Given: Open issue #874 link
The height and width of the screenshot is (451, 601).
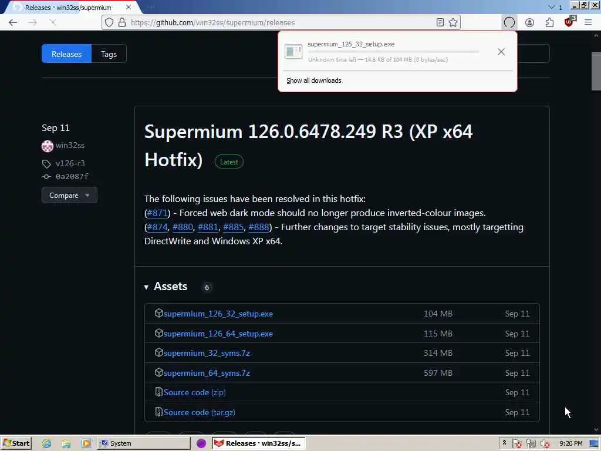Looking at the screenshot, I should 157,227.
